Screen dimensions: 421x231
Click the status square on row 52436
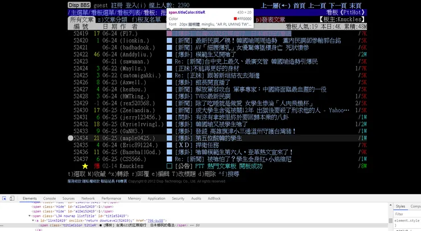tap(170, 152)
